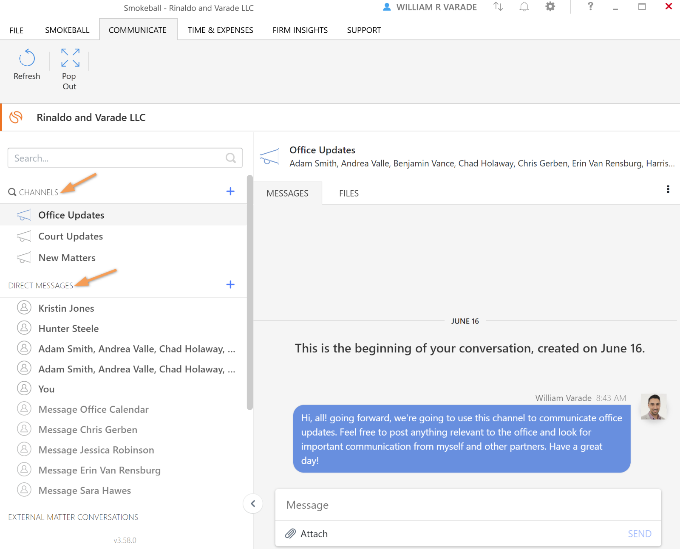Pop out the Communicate window
Screen dimensions: 680x549
point(70,58)
